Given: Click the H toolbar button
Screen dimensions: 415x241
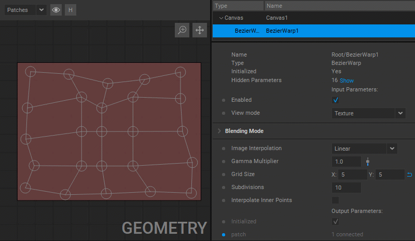Looking at the screenshot, I should [71, 10].
